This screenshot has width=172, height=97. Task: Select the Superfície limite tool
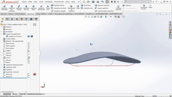[x=33, y=8]
